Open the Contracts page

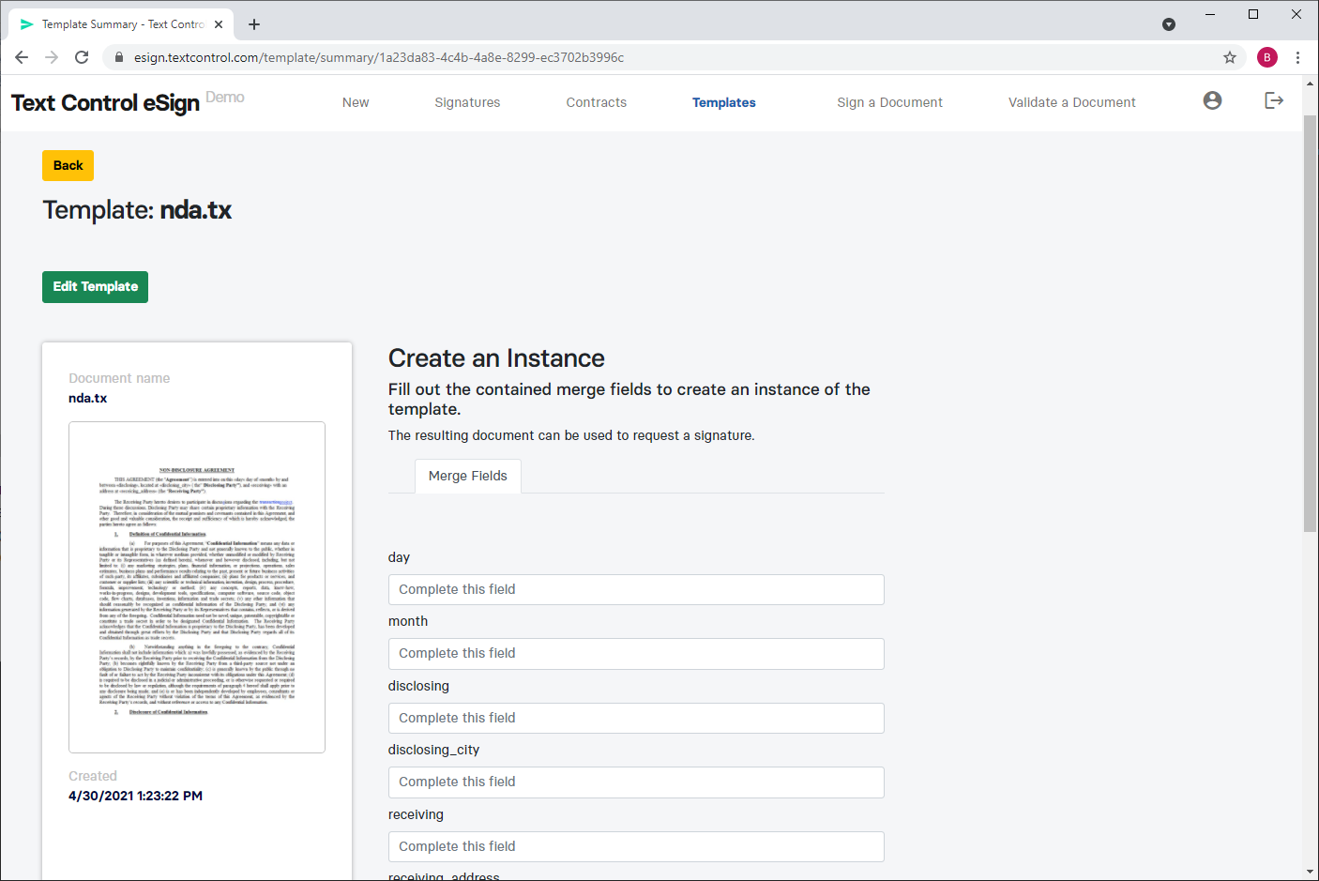click(x=597, y=102)
